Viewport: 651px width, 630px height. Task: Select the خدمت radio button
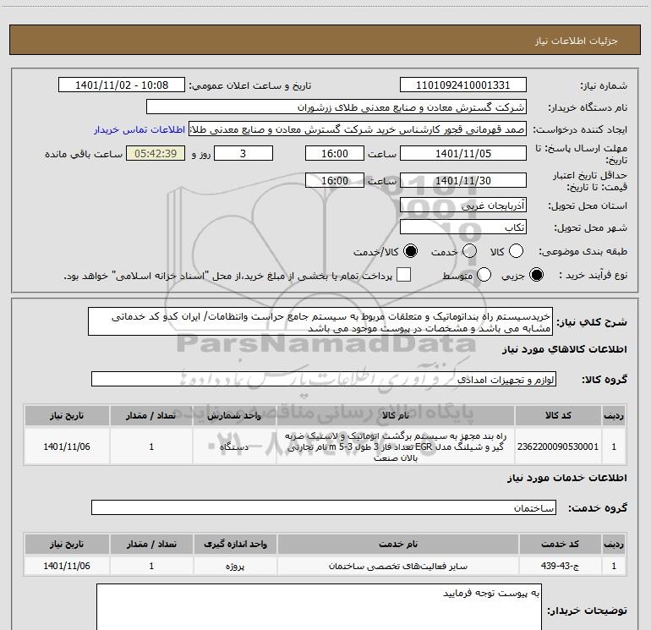coord(469,251)
